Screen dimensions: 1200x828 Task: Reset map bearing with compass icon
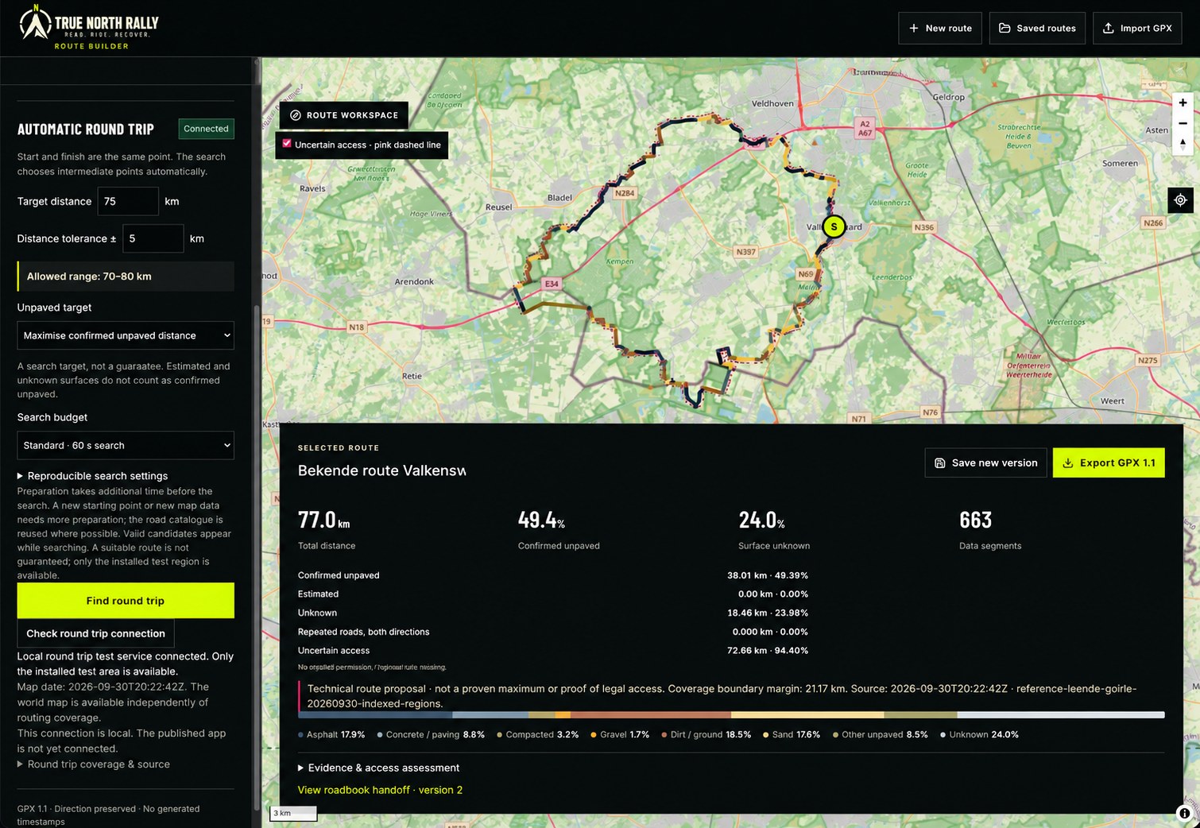click(1183, 144)
